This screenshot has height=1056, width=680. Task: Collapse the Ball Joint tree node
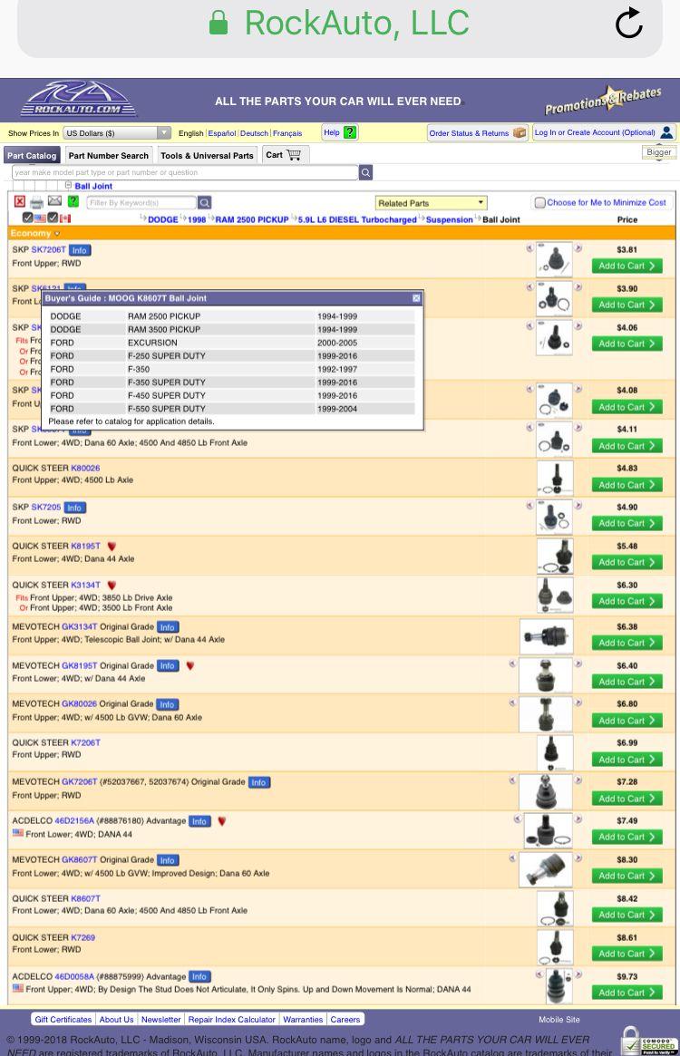[x=69, y=185]
